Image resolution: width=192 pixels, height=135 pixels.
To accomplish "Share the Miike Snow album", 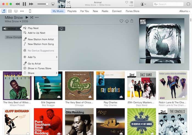I will point(132,21).
